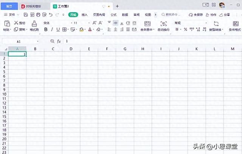The height and width of the screenshot is (154, 242).
Task: Open Type Conversion (类型转换) button
Action: [216, 26]
